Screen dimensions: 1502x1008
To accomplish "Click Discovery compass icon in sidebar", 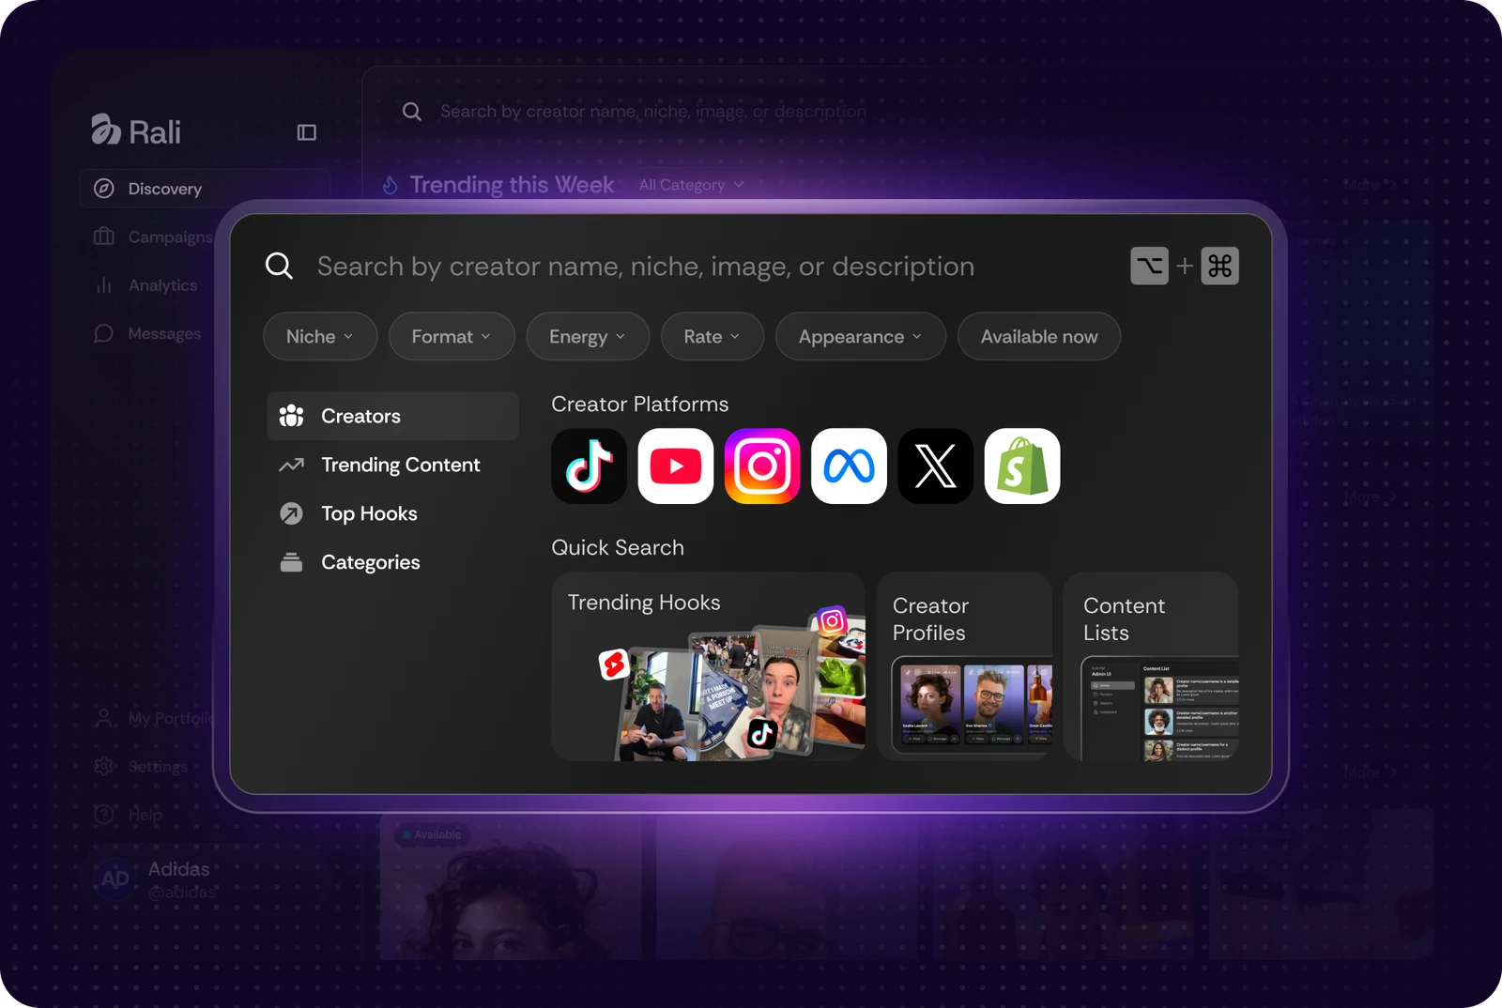I will (104, 189).
